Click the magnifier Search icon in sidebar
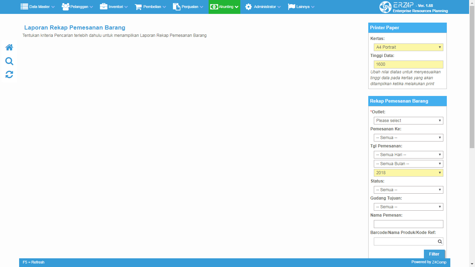 (x=9, y=61)
